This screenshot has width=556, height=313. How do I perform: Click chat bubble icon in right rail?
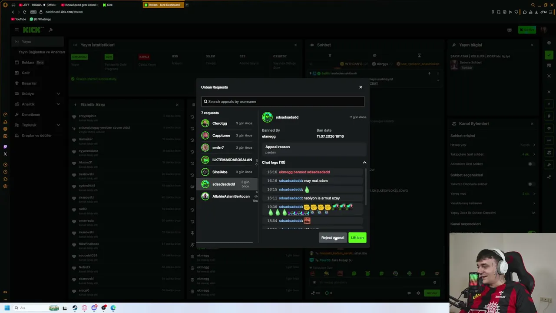coord(549,129)
